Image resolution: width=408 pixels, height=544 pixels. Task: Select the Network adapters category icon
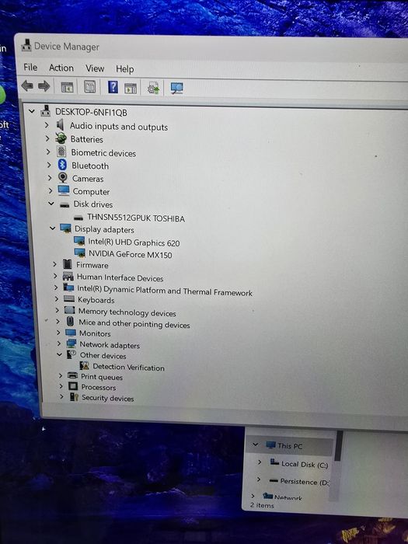71,343
